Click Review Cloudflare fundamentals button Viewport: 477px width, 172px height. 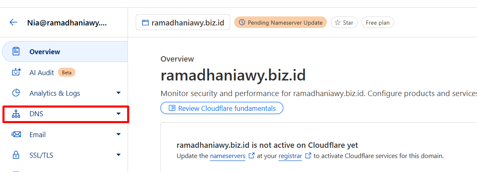point(222,108)
